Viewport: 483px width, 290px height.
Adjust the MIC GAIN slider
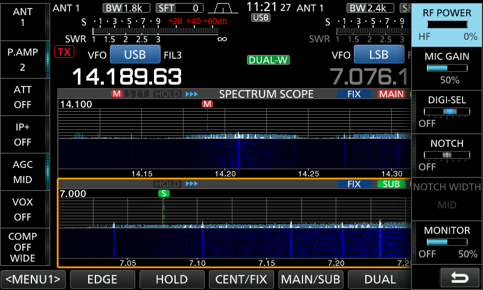(446, 68)
